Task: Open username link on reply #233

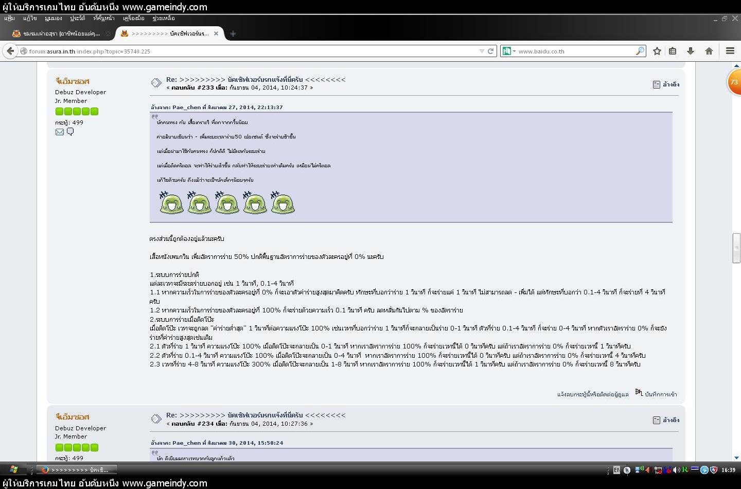Action: pos(73,81)
